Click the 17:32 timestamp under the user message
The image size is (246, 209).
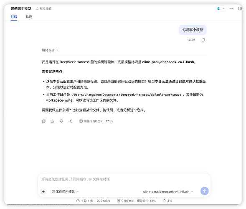pyautogui.click(x=191, y=40)
